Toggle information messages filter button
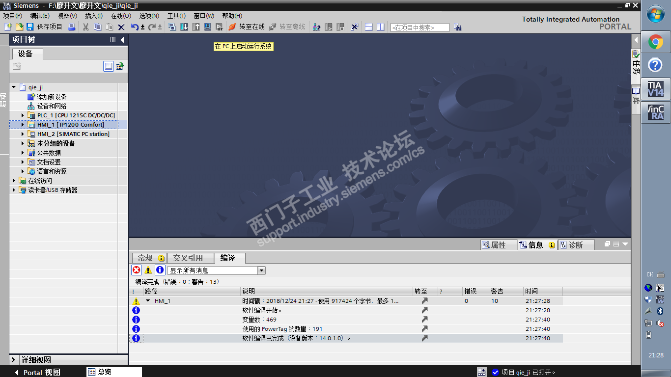The height and width of the screenshot is (377, 671). coord(160,270)
